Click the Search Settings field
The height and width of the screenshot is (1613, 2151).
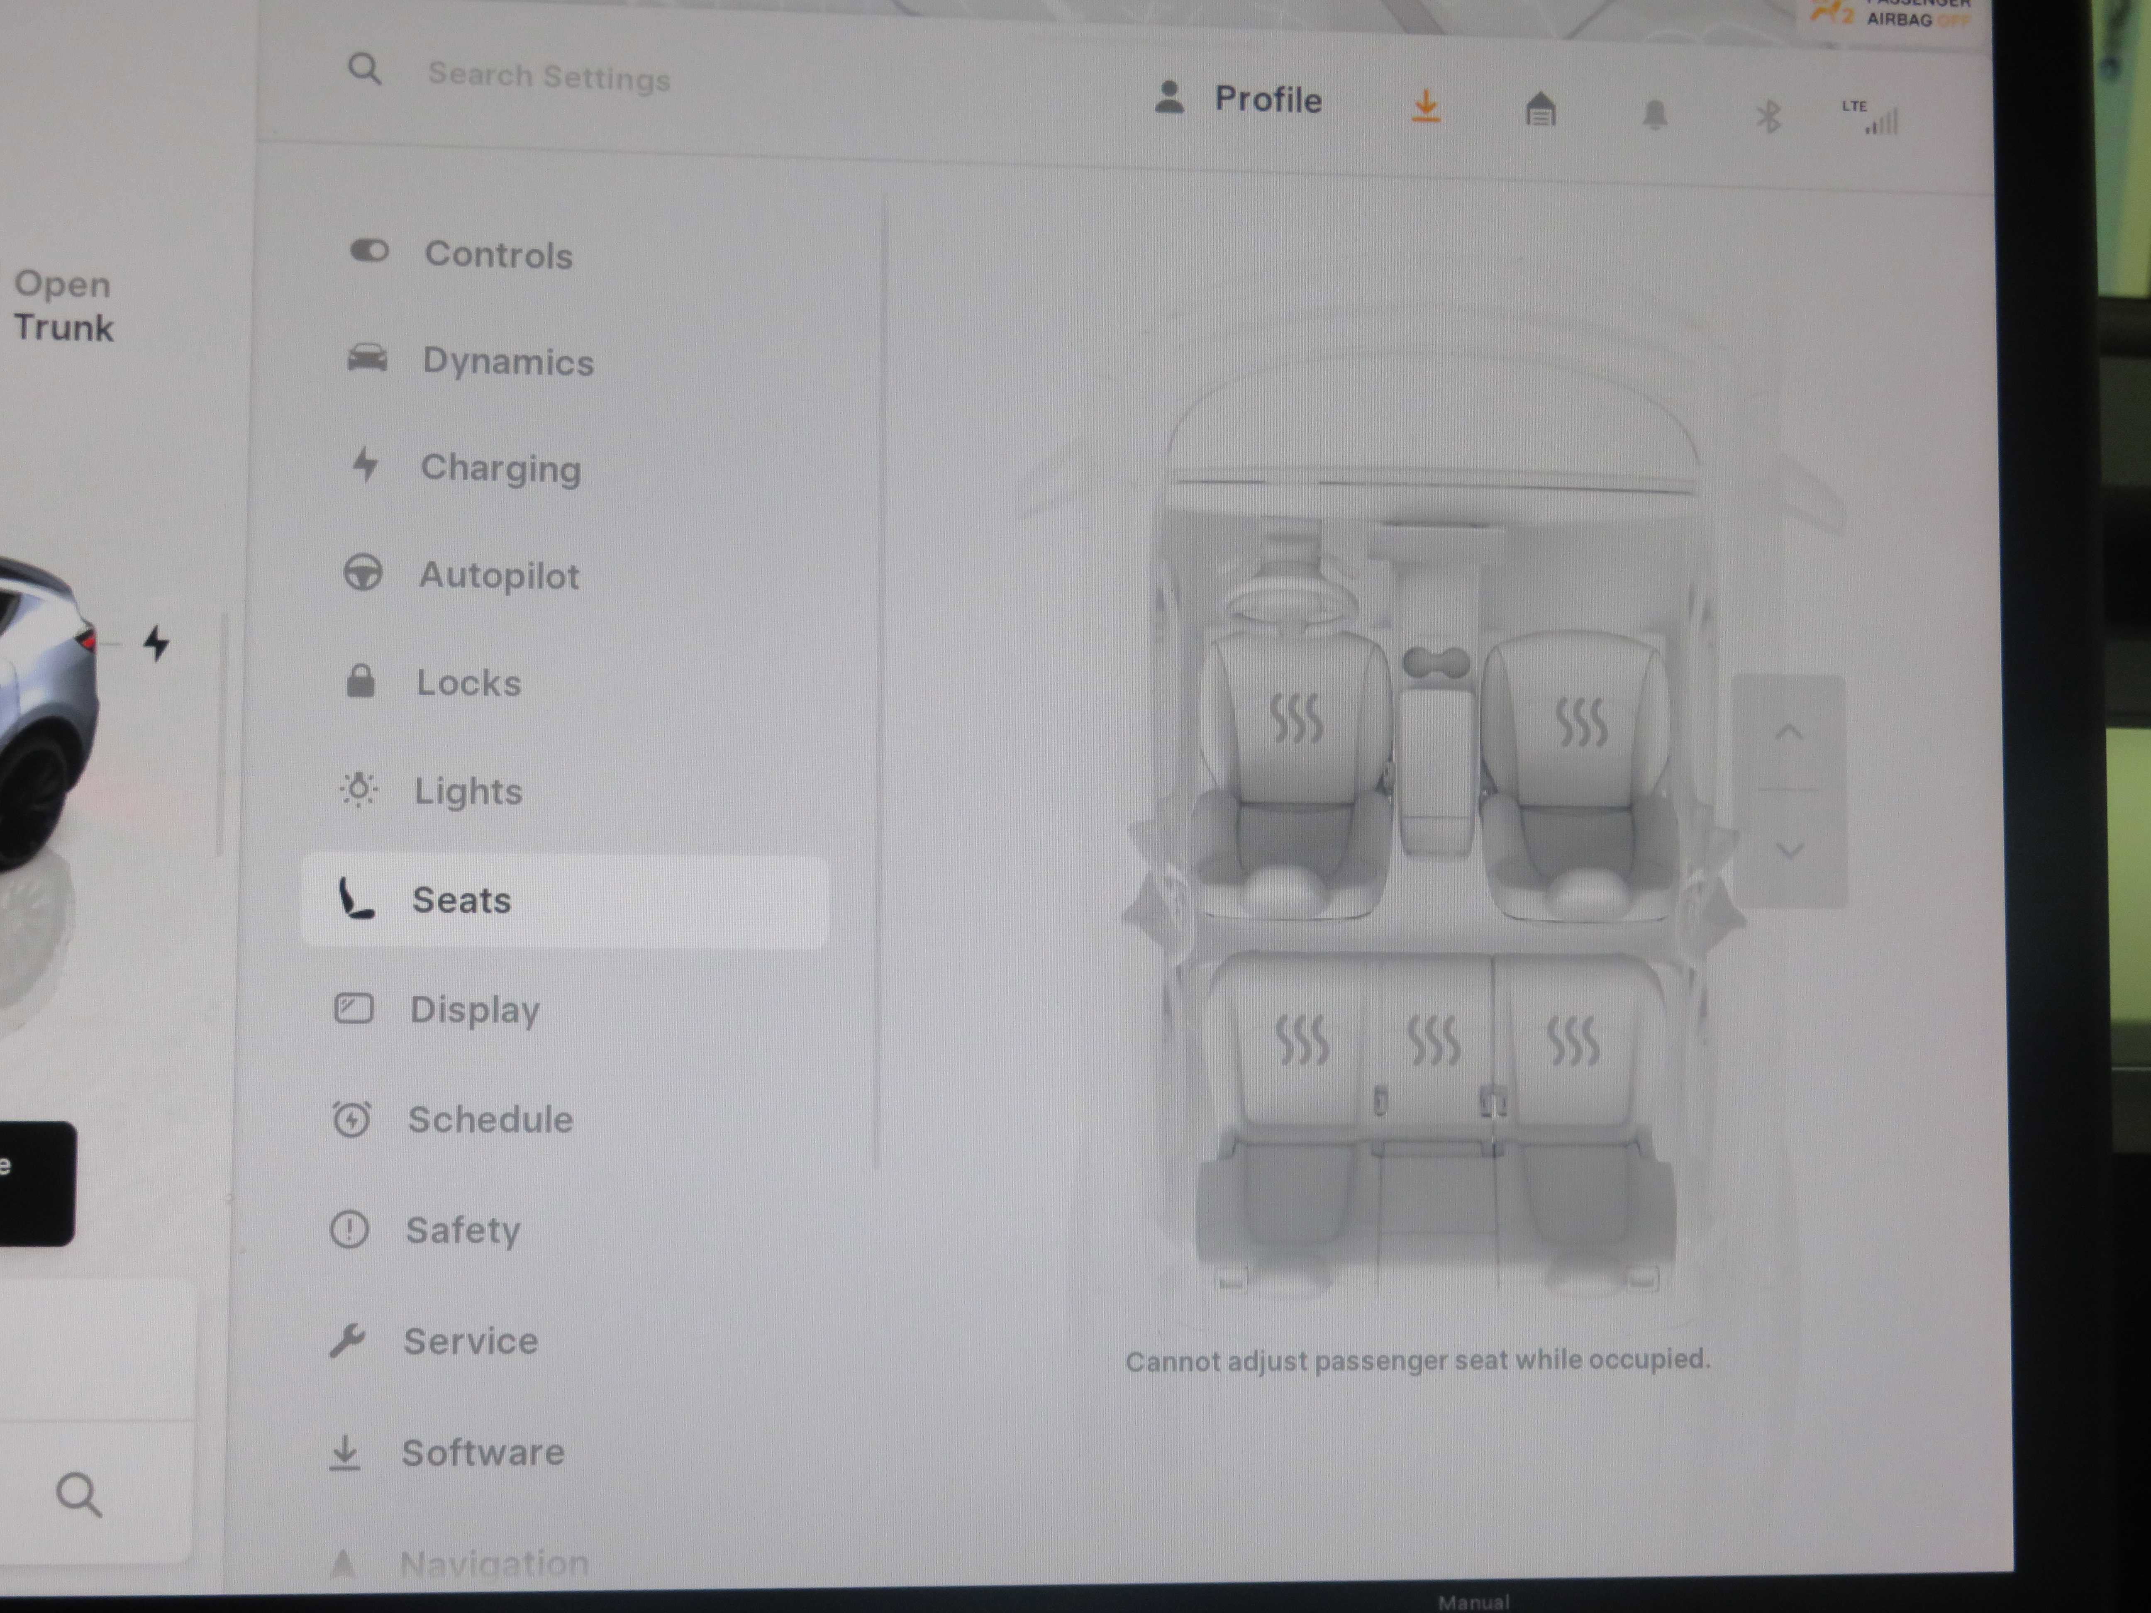click(x=549, y=76)
